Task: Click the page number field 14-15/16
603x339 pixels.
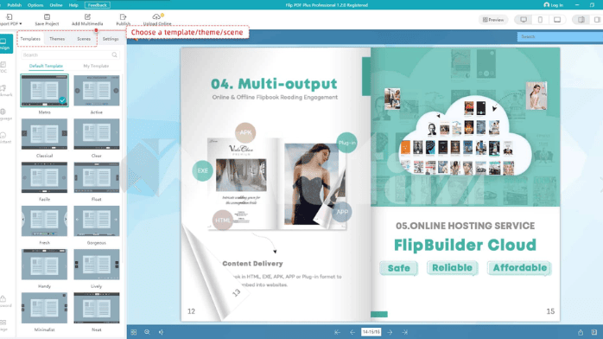Action: tap(371, 332)
